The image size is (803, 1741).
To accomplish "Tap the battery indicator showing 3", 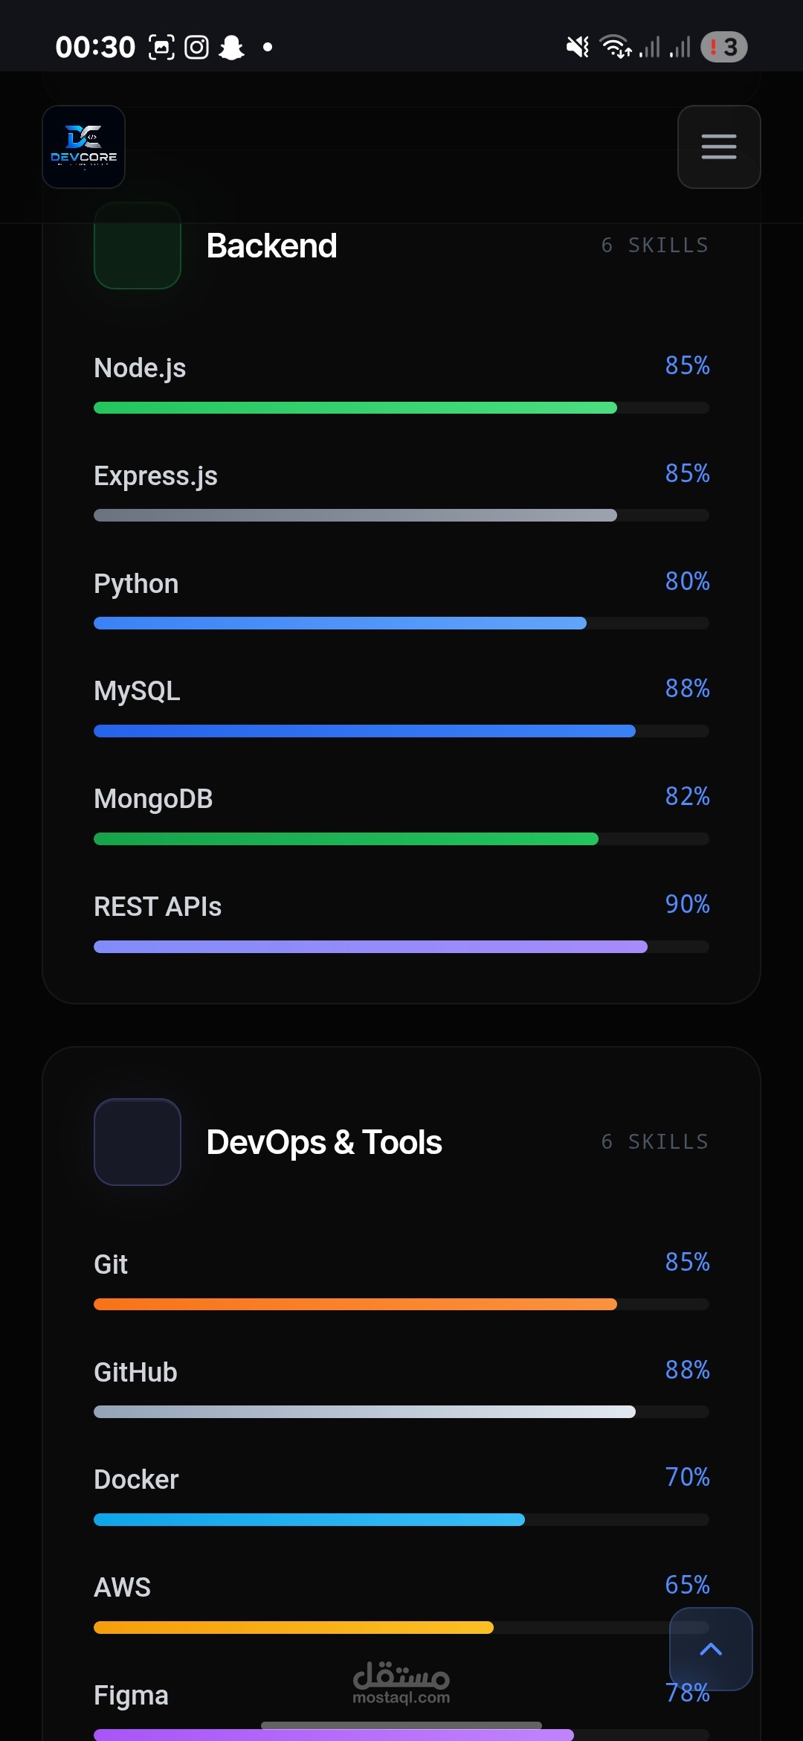I will click(x=724, y=47).
